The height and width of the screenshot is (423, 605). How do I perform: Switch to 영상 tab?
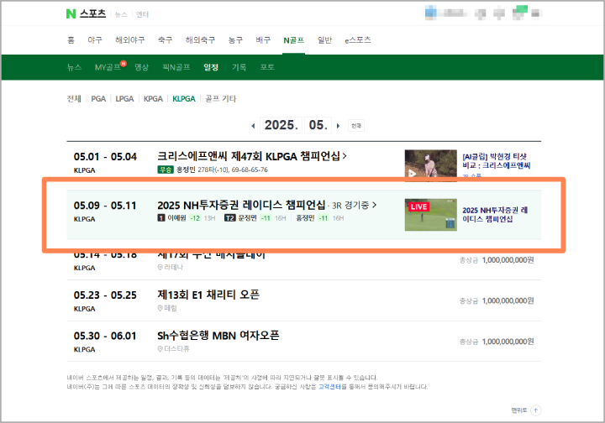click(x=142, y=67)
